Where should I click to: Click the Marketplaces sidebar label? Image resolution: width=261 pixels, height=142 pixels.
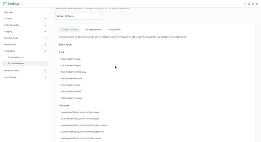pyautogui.click(x=10, y=44)
